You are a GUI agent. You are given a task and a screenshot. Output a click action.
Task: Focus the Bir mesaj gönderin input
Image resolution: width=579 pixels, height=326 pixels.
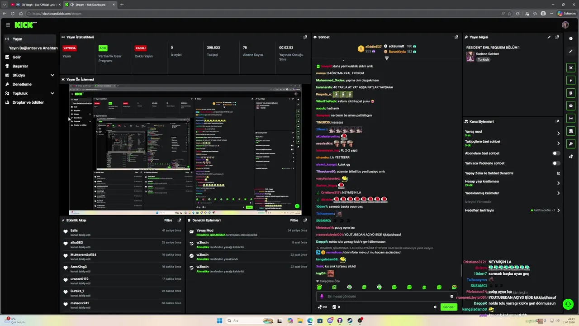click(387, 297)
